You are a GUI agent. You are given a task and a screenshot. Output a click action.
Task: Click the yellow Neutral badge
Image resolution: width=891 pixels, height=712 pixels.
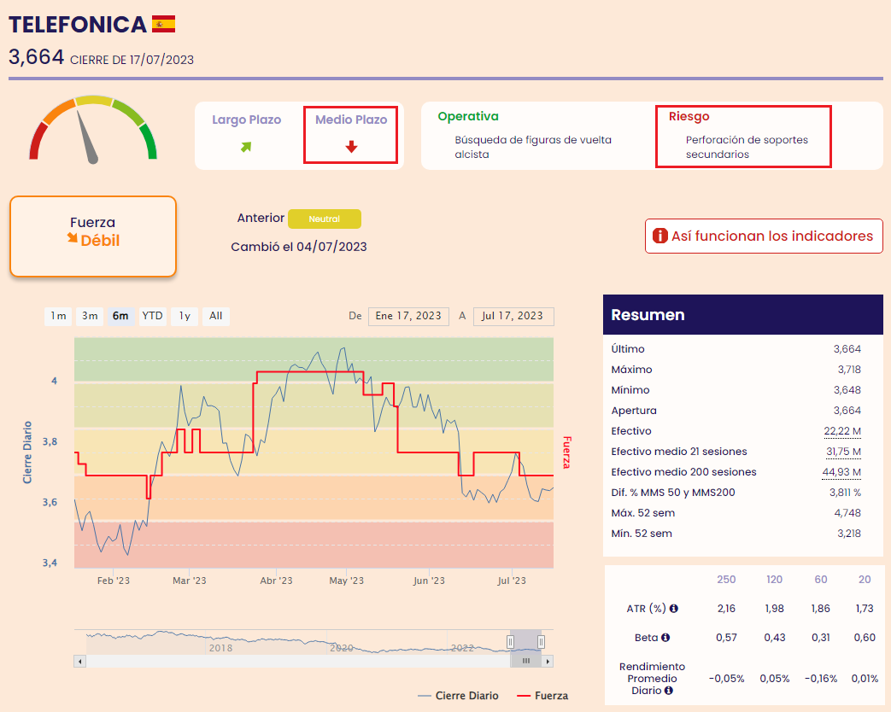coord(325,219)
